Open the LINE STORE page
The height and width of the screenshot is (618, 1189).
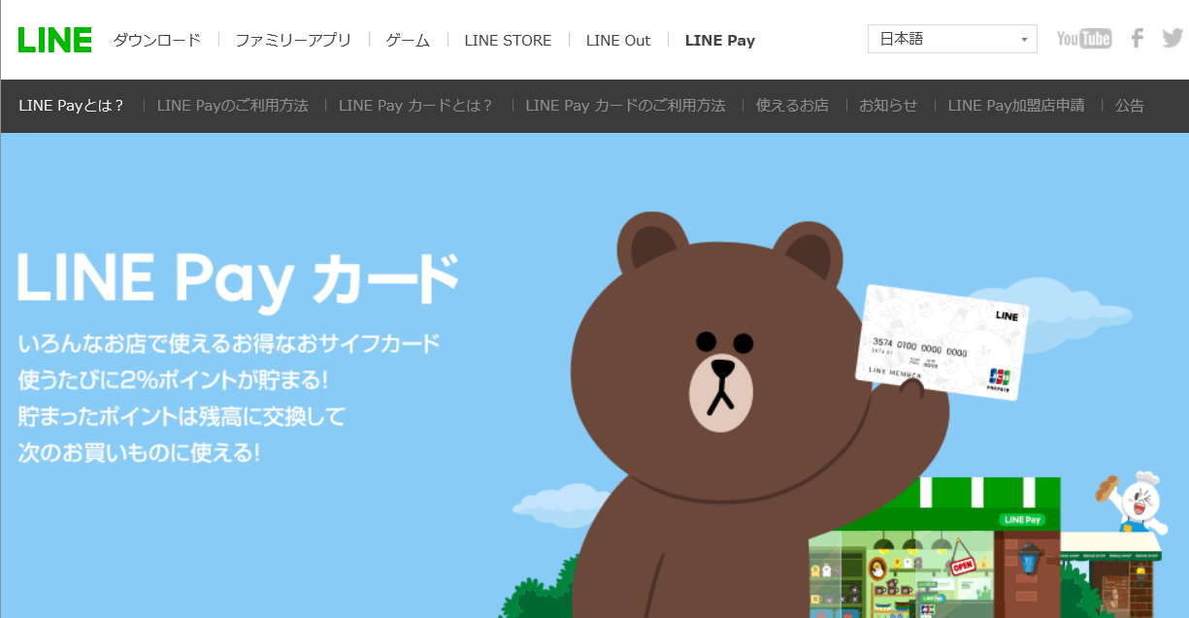pos(508,41)
